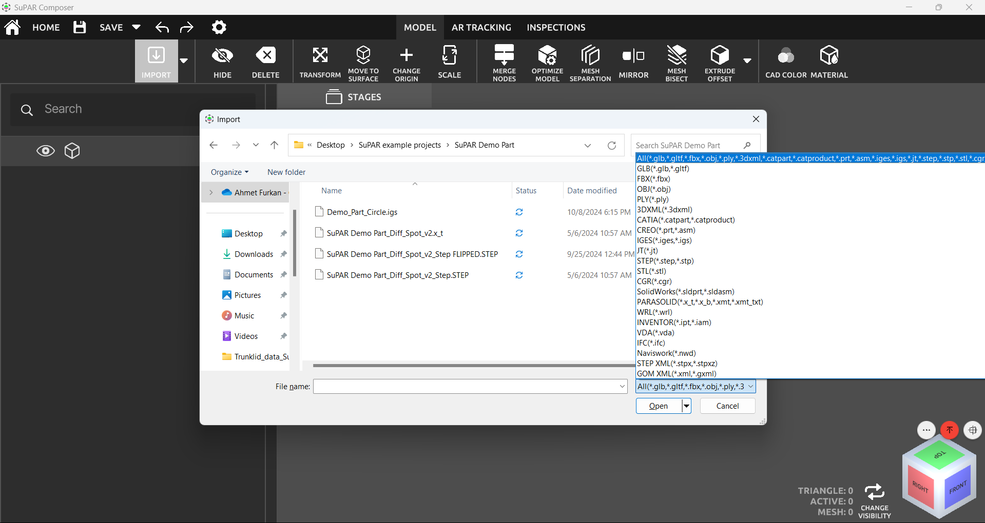The height and width of the screenshot is (523, 985).
Task: Refresh the SuPAR Demo Part folder
Action: 612,145
